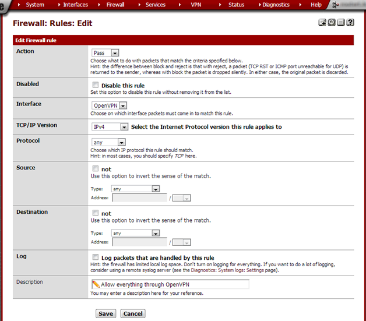Open the Source Type dropdown
This screenshot has width=366, height=321.
point(136,189)
